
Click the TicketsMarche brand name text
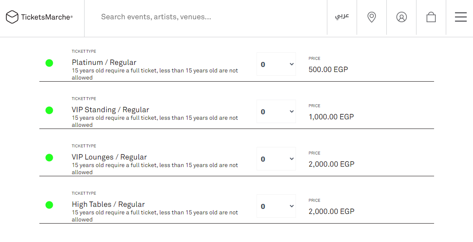pos(46,17)
